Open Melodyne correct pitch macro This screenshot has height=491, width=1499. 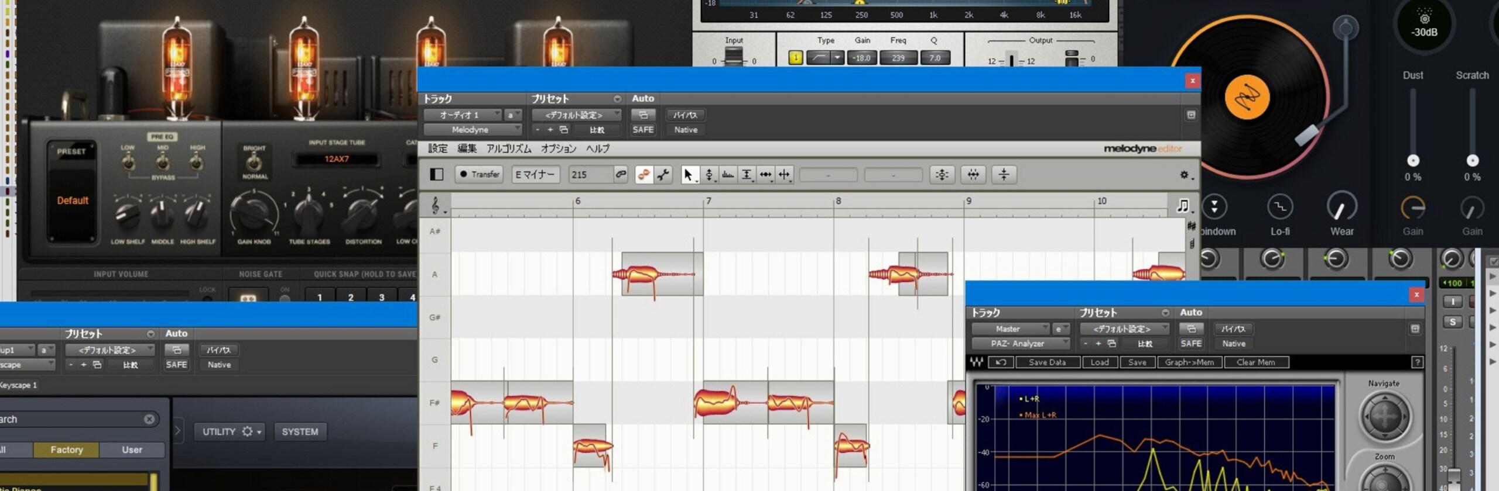[942, 175]
